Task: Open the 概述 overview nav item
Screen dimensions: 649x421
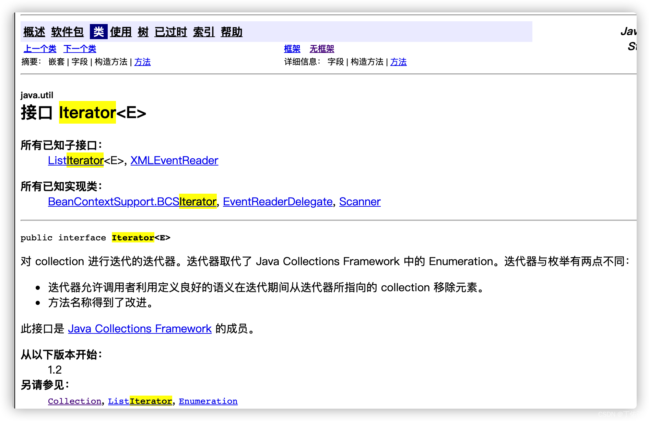Action: (34, 32)
